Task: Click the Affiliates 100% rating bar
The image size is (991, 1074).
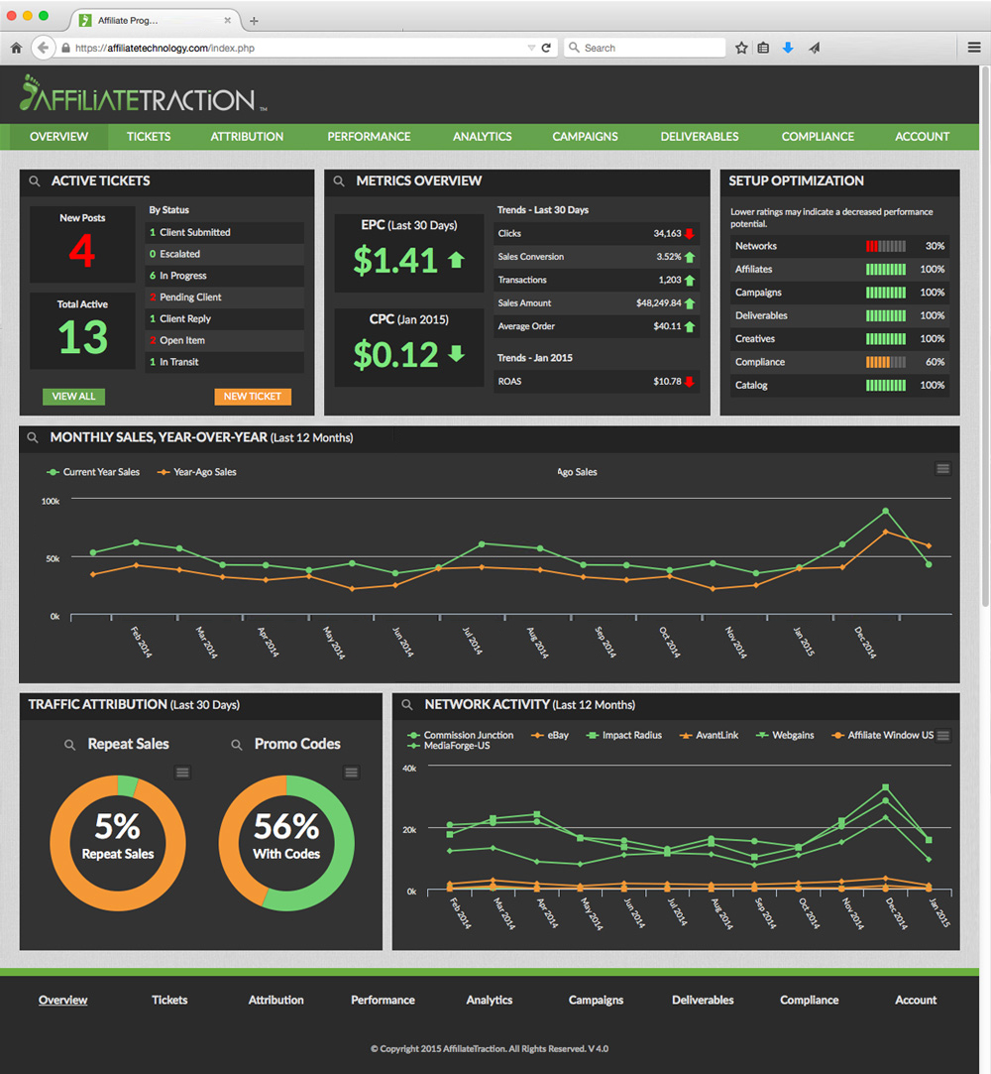Action: (x=886, y=269)
